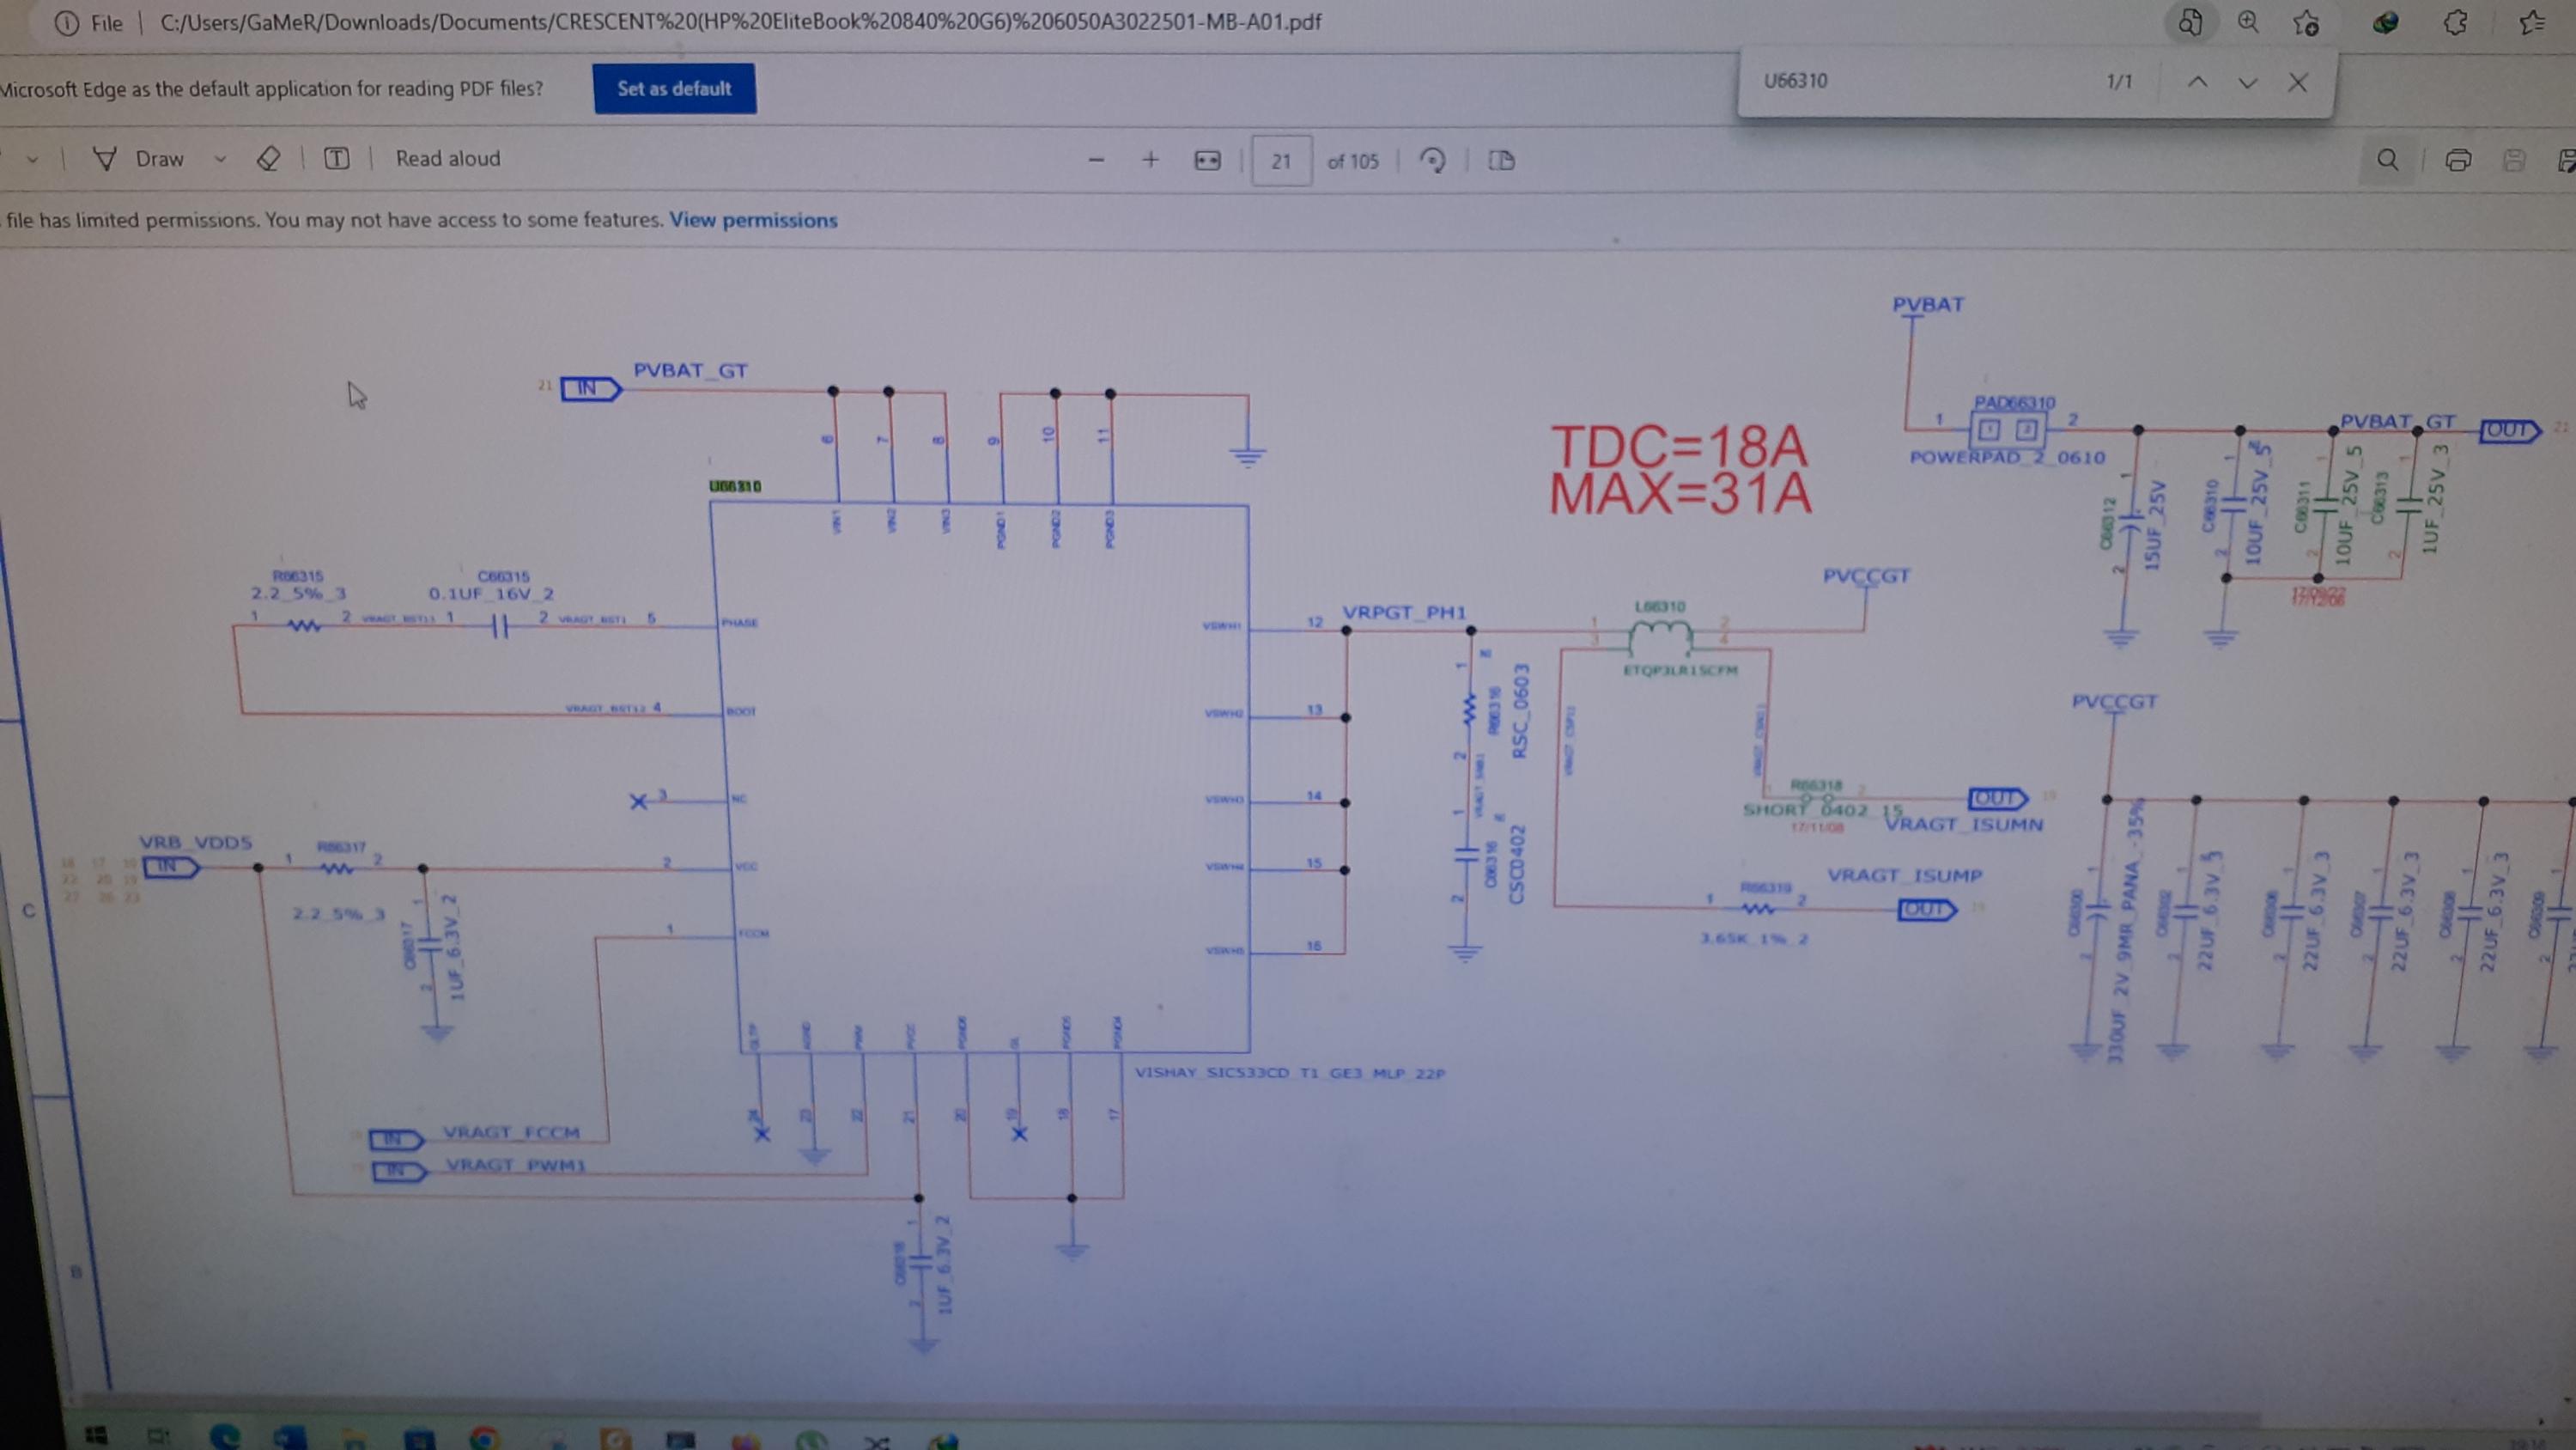
Task: Select the Draw tool
Action: 140,159
